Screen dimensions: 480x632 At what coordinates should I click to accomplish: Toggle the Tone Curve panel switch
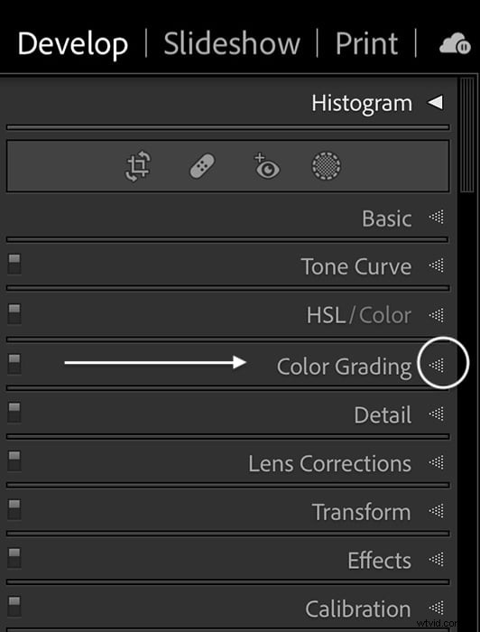[14, 265]
